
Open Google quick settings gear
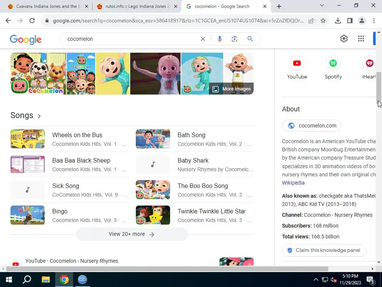point(344,38)
